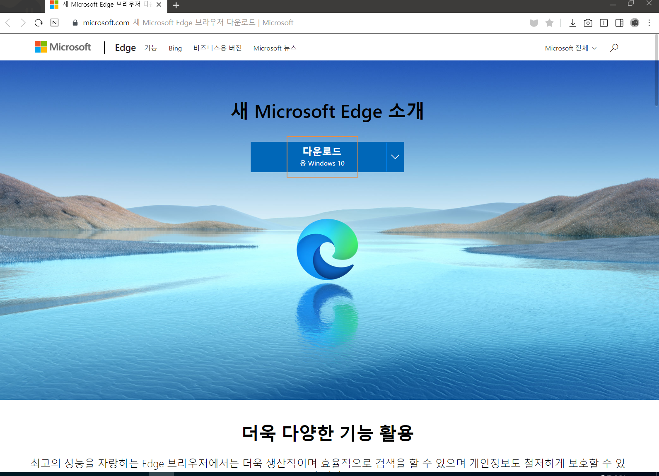The height and width of the screenshot is (476, 659).
Task: Capture screen with camera icon
Action: pos(588,23)
